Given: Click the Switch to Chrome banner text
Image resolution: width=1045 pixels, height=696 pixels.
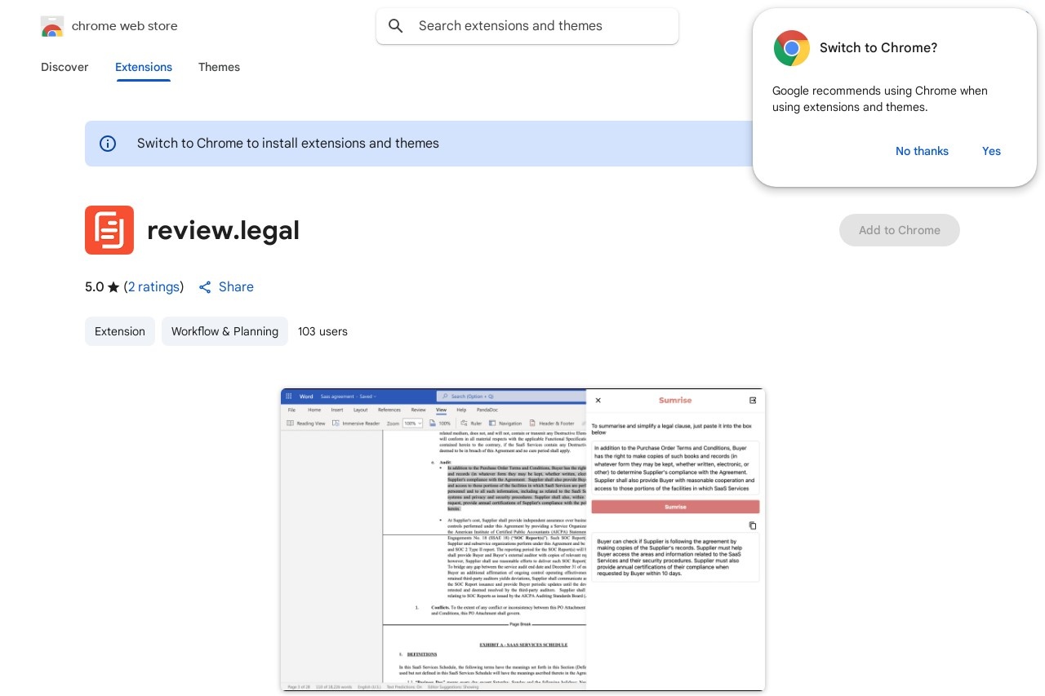Looking at the screenshot, I should tap(288, 144).
